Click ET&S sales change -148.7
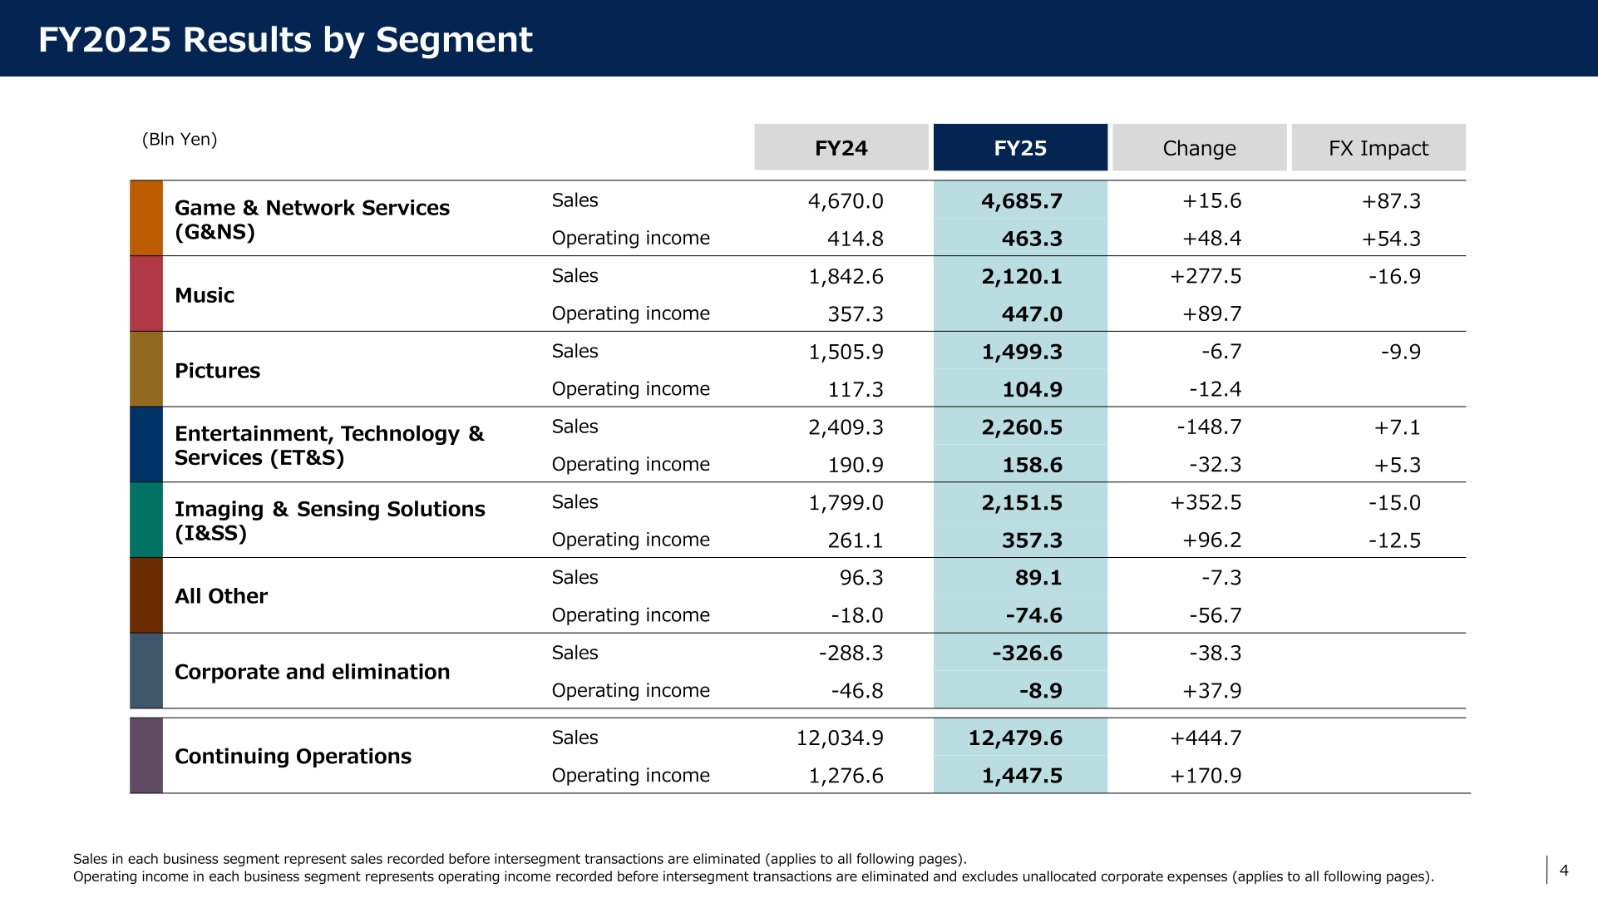Image resolution: width=1598 pixels, height=898 pixels. click(x=1209, y=427)
